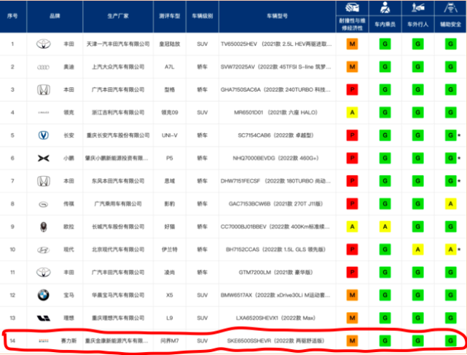Click the 东风本田汽车有限公司 manufacturer cell
This screenshot has height=355, width=467.
click(x=118, y=181)
